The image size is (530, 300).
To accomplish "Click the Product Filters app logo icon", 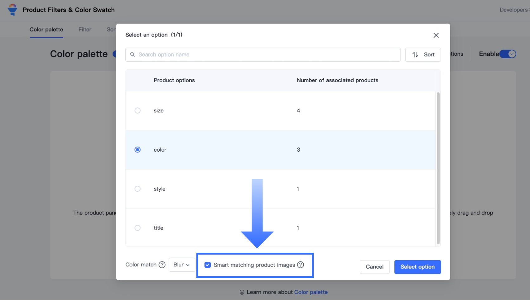I will pos(12,10).
